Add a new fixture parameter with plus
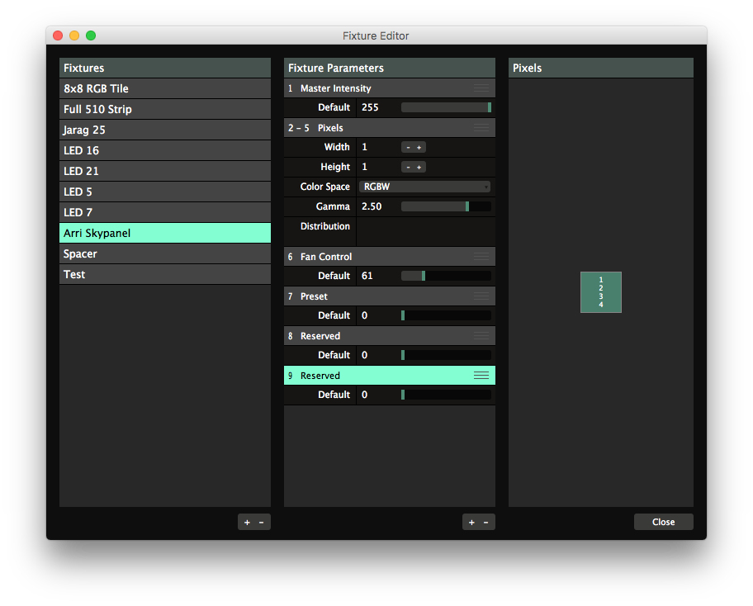The image size is (753, 606). [471, 522]
